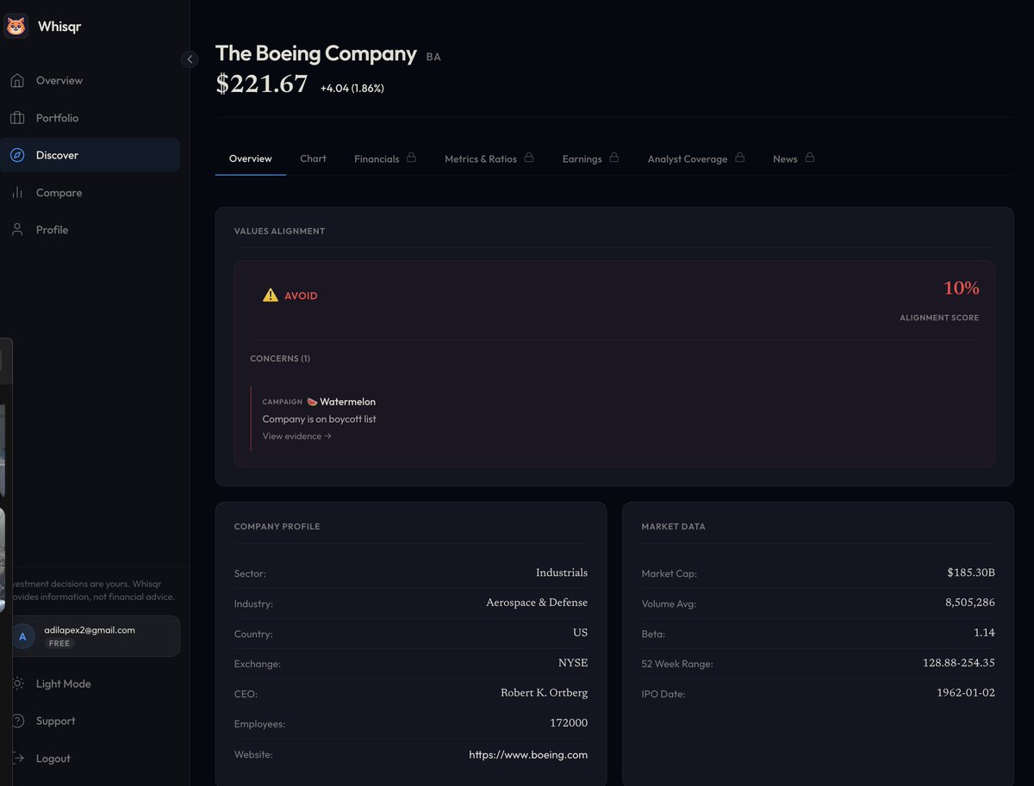Open Overview in the sidebar
Viewport: 1034px width, 786px height.
click(x=90, y=81)
